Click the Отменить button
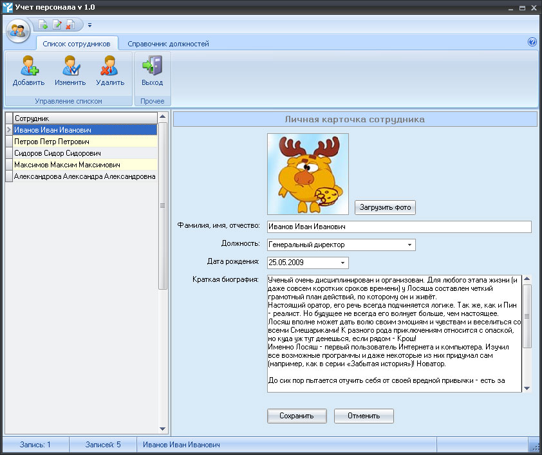Viewport: 542px width, 455px height. pyautogui.click(x=363, y=416)
